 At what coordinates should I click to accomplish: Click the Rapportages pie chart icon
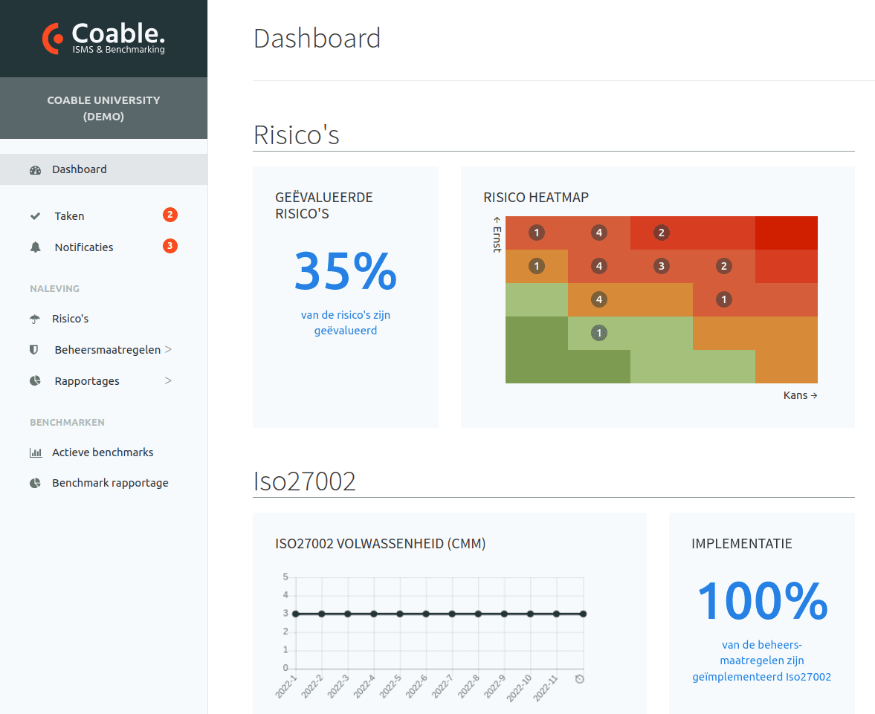coord(35,381)
